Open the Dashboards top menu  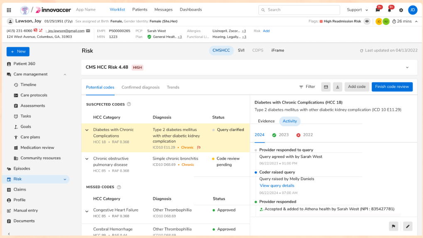[191, 10]
